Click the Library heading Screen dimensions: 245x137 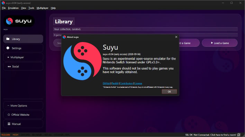coord(64,21)
